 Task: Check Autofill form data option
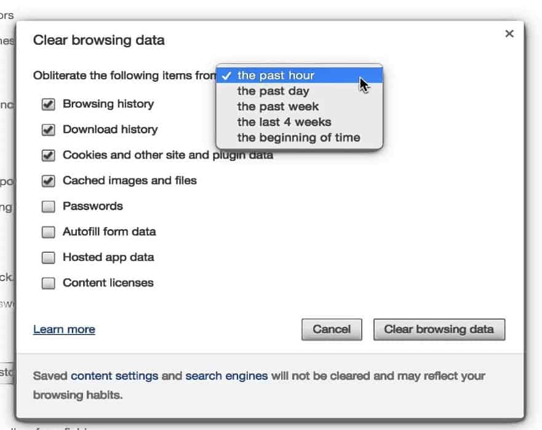pos(48,233)
